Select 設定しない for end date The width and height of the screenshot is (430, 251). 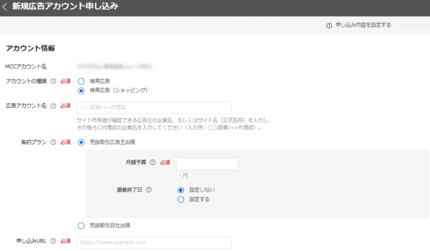tap(181, 190)
